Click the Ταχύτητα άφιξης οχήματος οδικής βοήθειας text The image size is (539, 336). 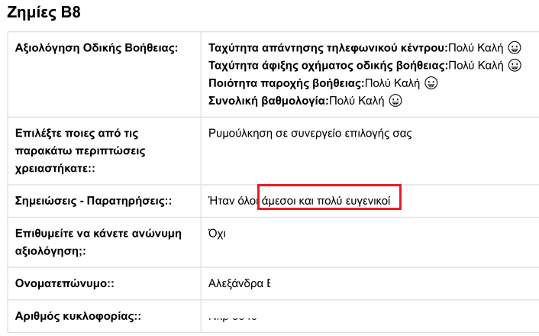[x=328, y=65]
